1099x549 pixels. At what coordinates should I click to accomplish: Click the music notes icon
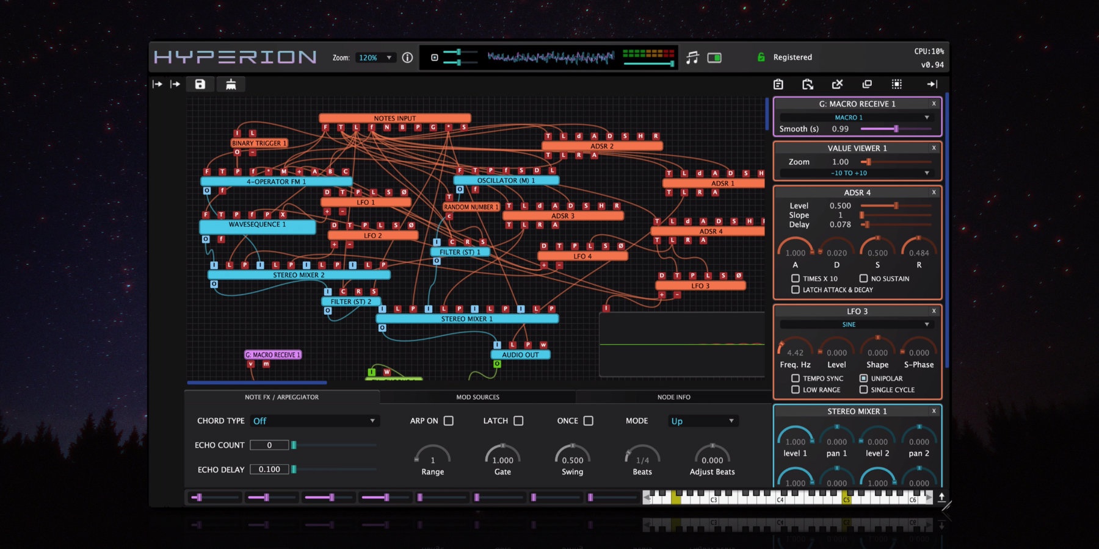pyautogui.click(x=692, y=57)
